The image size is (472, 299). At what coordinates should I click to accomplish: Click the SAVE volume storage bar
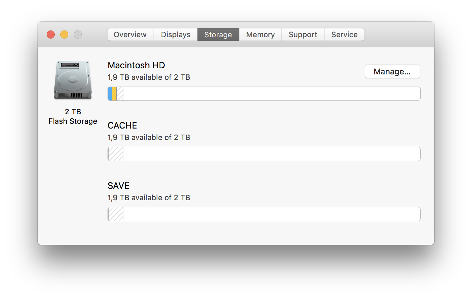264,214
